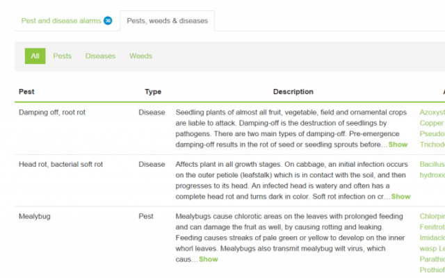This screenshot has height=278, width=445.
Task: Open the Bacillus ingredient link in Head rot row
Action: point(432,164)
